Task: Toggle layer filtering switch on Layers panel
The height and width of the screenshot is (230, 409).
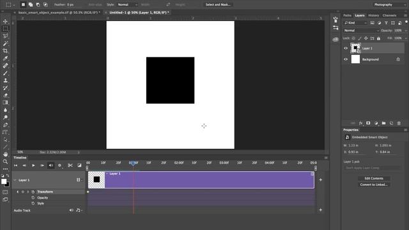Action: click(406, 22)
